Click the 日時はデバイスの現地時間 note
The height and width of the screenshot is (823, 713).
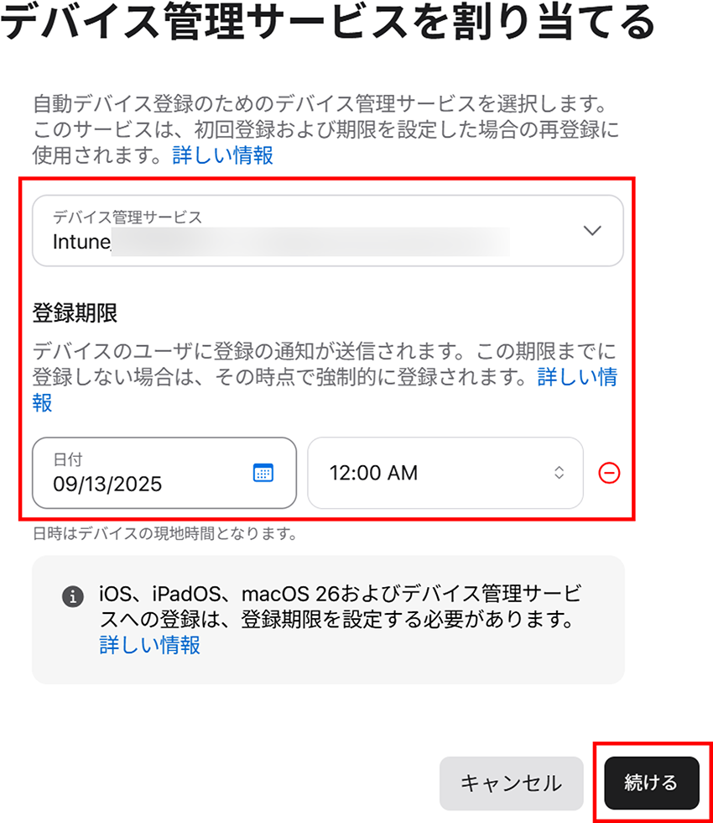click(x=164, y=534)
